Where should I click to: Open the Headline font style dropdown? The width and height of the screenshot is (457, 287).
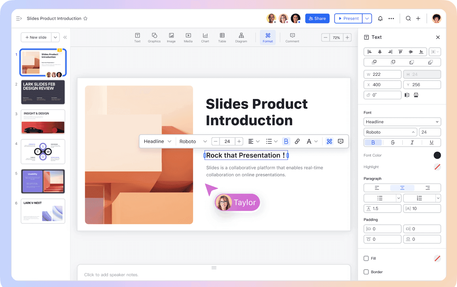click(402, 122)
